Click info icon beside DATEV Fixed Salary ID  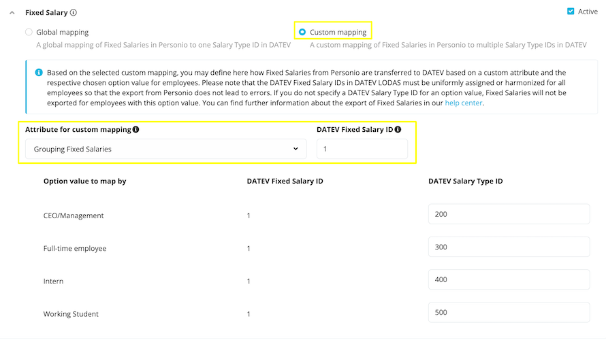[x=398, y=130]
